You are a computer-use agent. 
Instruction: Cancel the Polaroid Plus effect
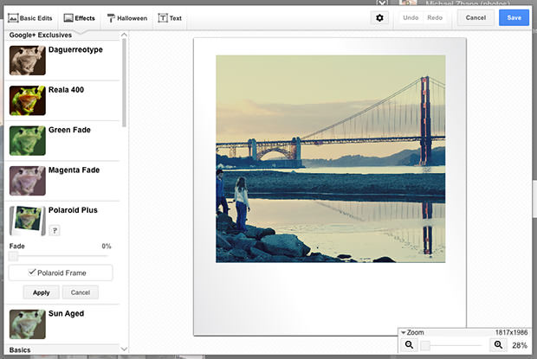pos(81,292)
